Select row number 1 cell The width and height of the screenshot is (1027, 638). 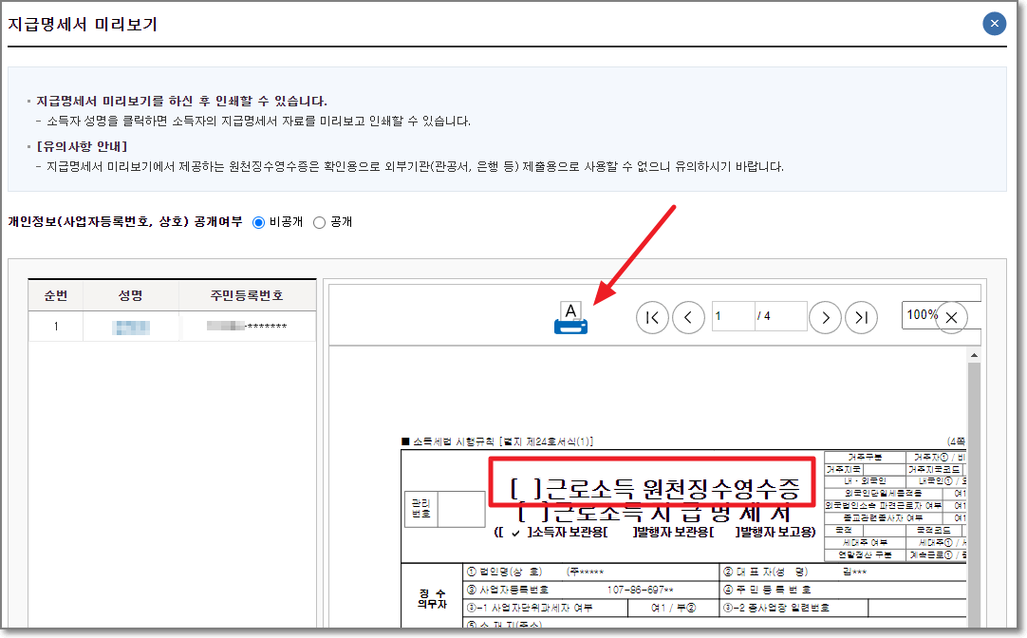click(56, 327)
